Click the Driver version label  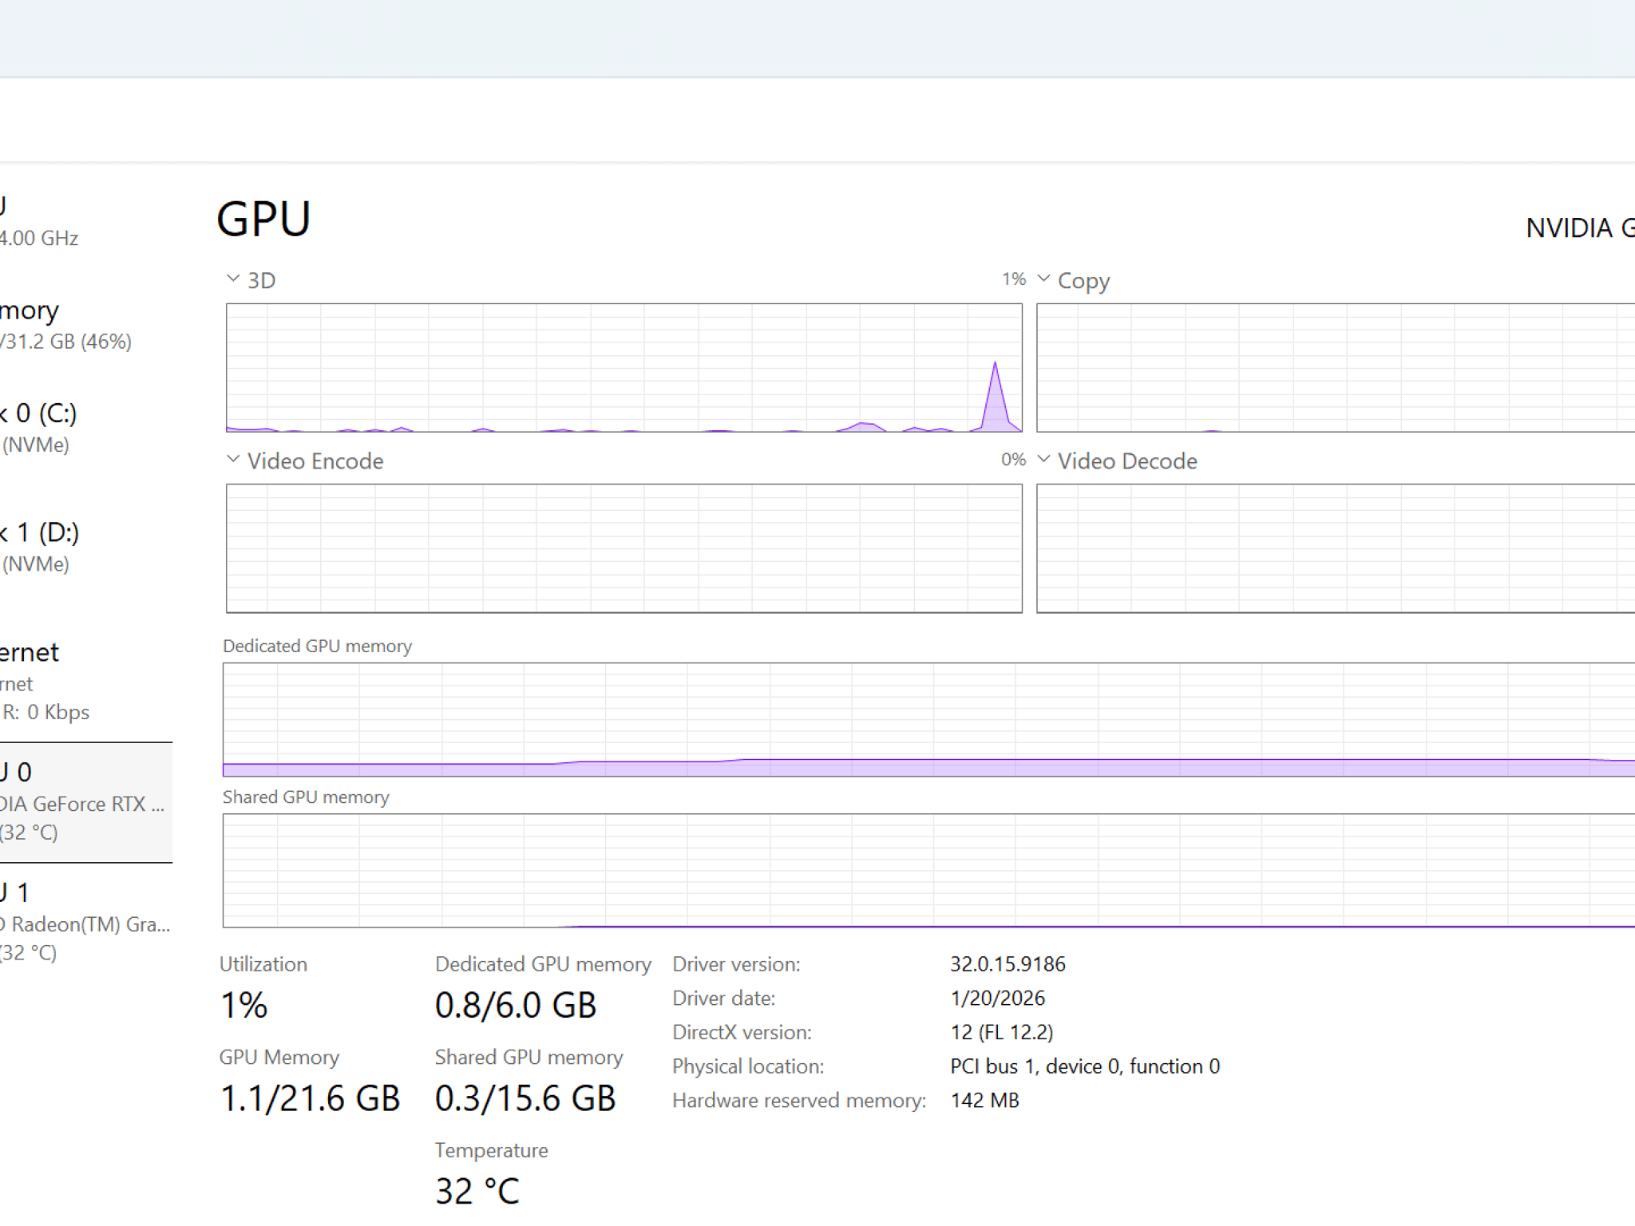(736, 964)
